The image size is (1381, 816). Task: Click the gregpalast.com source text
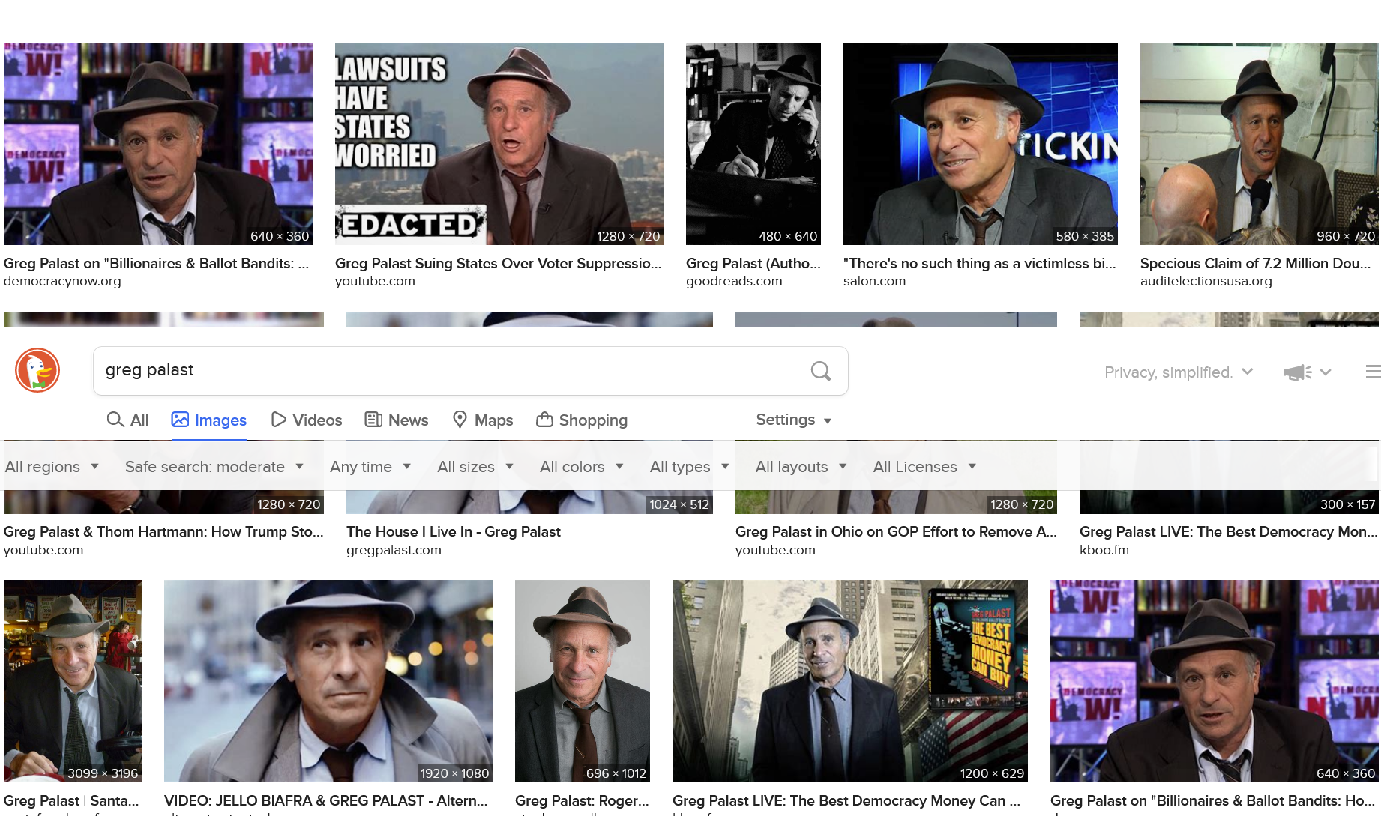click(394, 550)
